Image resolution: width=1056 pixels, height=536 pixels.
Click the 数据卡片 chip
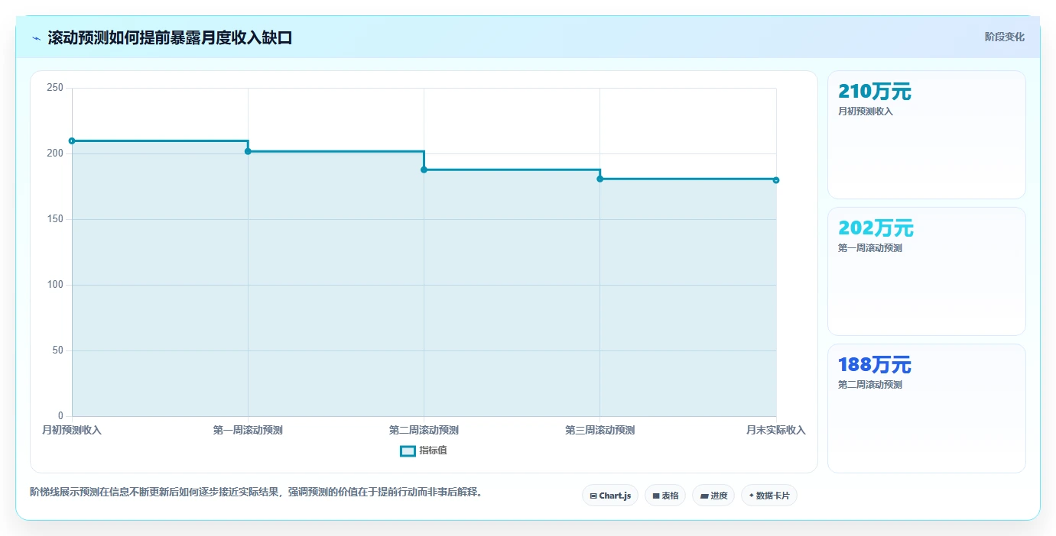coord(769,496)
